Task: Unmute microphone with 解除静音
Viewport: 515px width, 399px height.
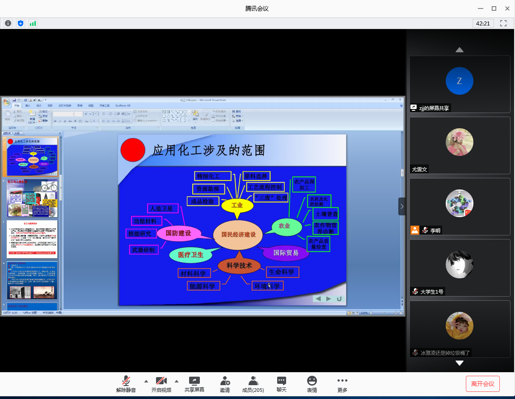Action: pyautogui.click(x=126, y=384)
